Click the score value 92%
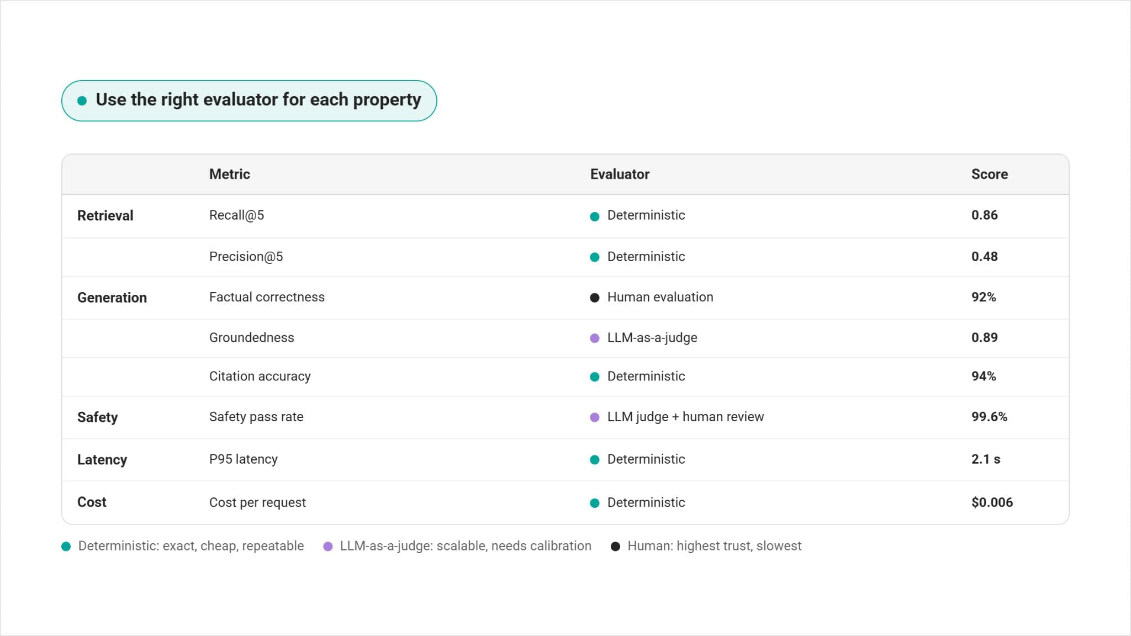This screenshot has width=1131, height=636. click(984, 297)
